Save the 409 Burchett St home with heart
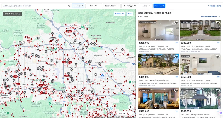 [x=176, y=23]
